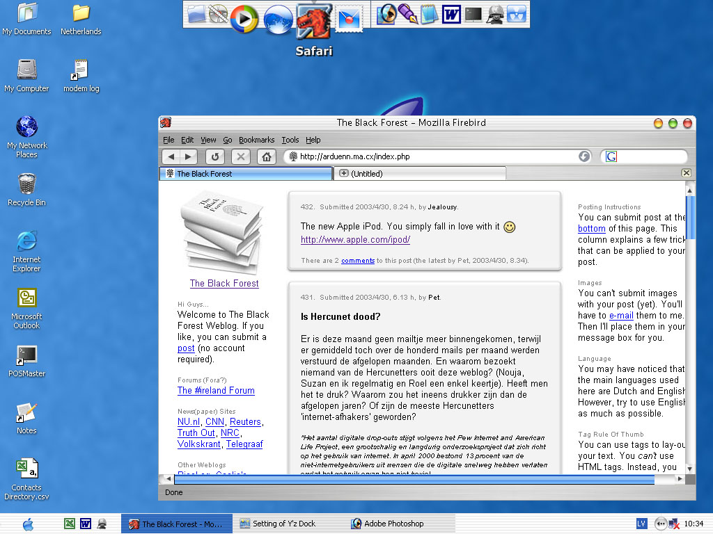The width and height of the screenshot is (713, 534).
Task: Click the Apple start button on taskbar
Action: [x=28, y=524]
